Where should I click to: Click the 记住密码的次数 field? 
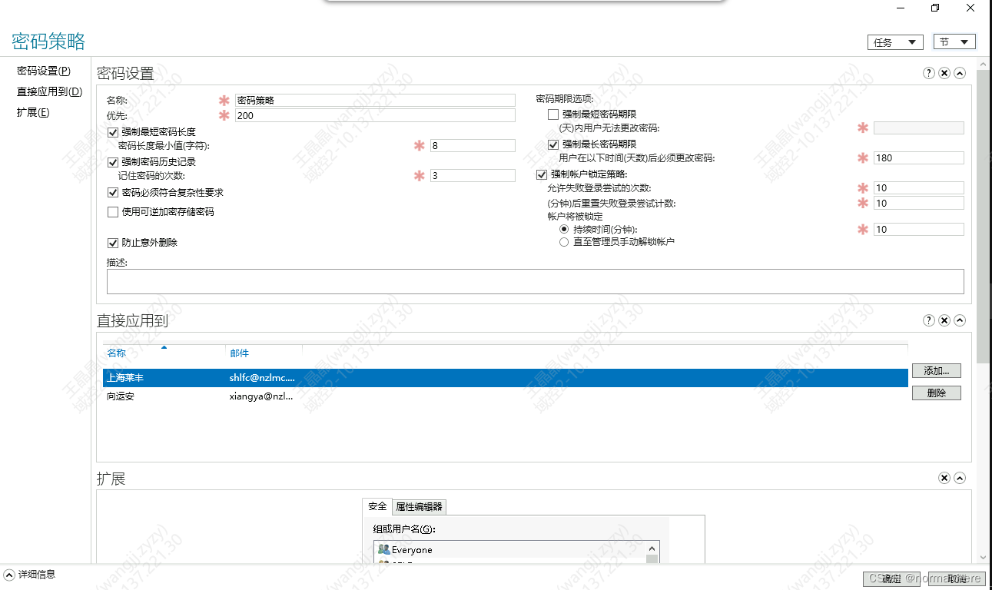click(473, 175)
